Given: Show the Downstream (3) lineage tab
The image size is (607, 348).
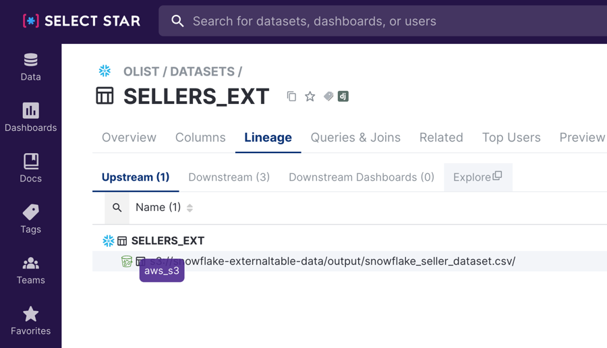Looking at the screenshot, I should (x=229, y=177).
